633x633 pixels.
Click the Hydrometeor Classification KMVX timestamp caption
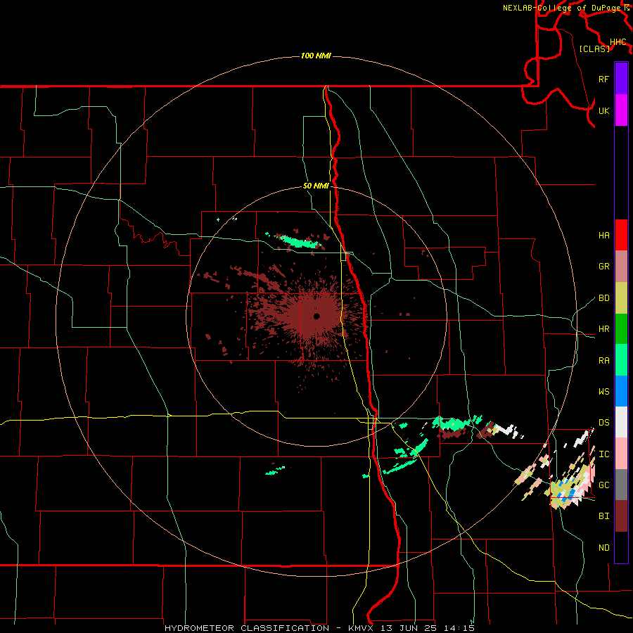(319, 628)
